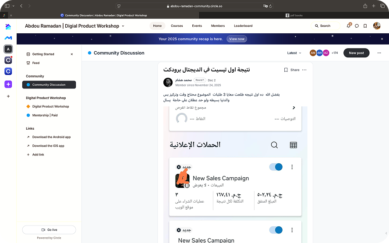Toggle the first New Sales Campaign switch

point(276,167)
